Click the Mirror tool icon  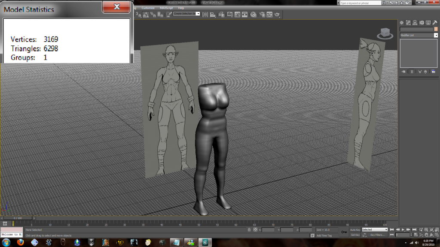coord(205,15)
